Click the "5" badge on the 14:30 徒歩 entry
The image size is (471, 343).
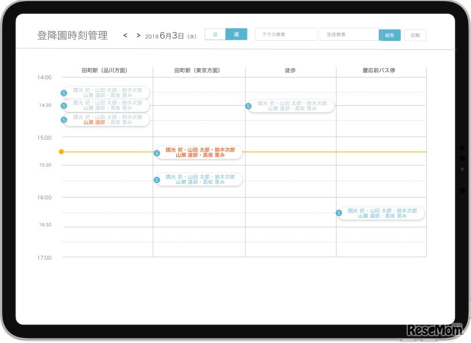pyautogui.click(x=248, y=106)
